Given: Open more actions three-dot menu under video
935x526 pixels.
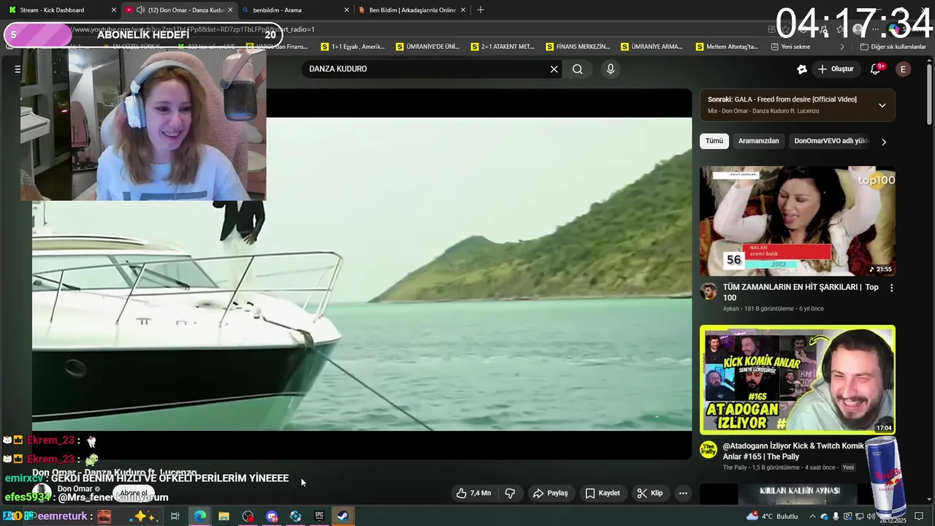Looking at the screenshot, I should (x=683, y=493).
